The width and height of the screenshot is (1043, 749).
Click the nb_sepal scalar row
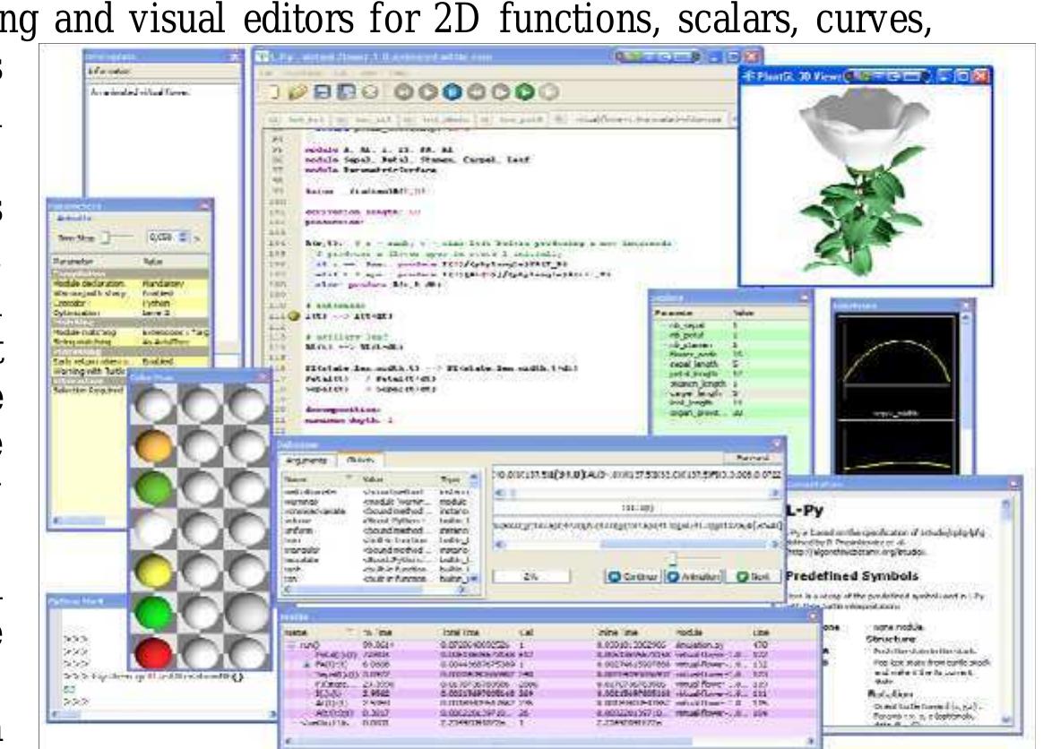pyautogui.click(x=730, y=326)
